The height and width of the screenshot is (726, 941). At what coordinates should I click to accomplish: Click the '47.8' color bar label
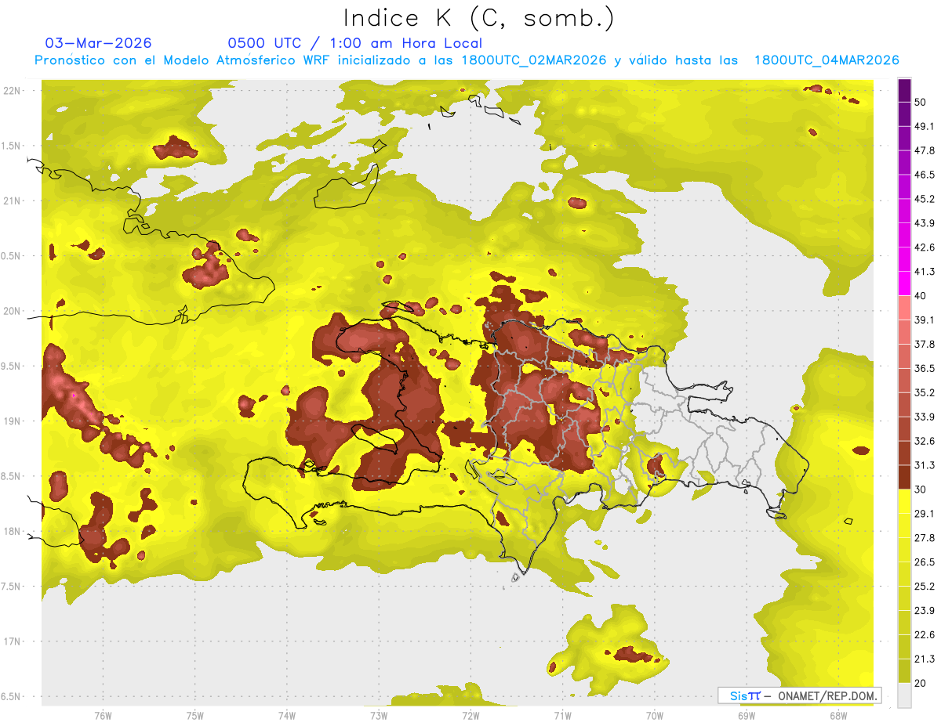[925, 151]
